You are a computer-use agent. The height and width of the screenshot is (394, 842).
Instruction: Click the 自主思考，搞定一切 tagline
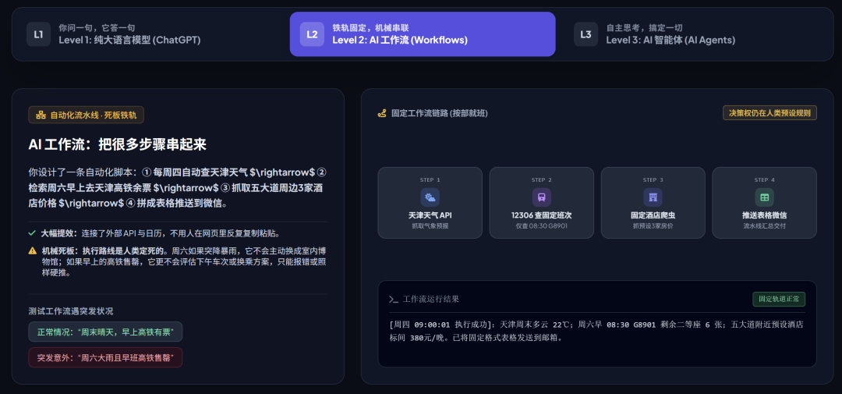(645, 27)
